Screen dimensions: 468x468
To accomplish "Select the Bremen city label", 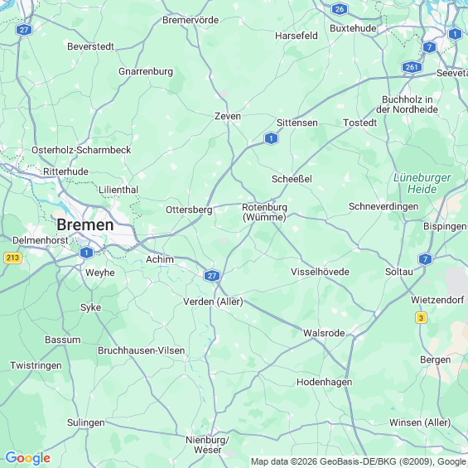I will 85,224.
